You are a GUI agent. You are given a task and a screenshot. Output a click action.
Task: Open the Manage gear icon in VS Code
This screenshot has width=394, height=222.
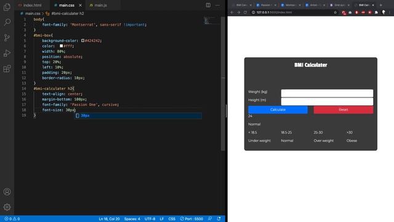click(x=7, y=207)
